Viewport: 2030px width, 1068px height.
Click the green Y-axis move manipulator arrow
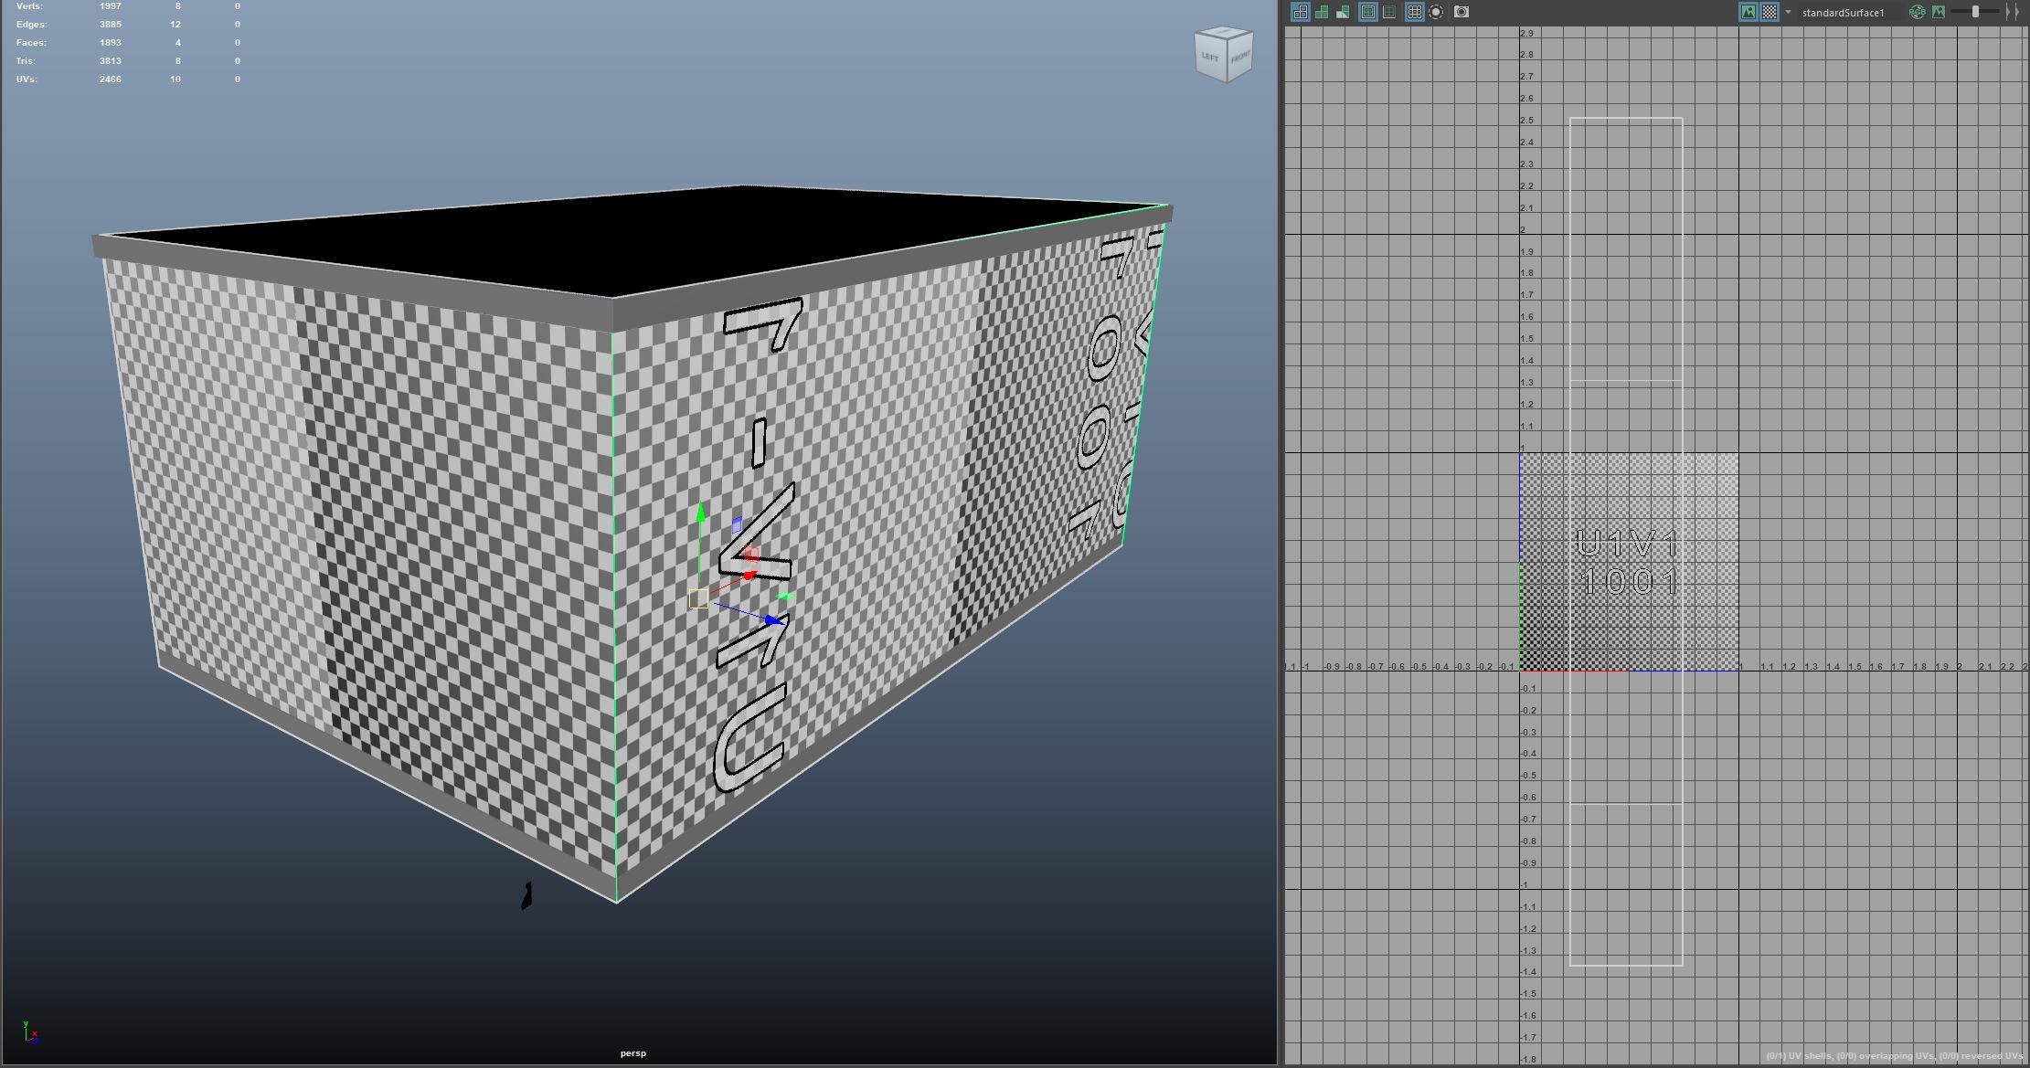pyautogui.click(x=700, y=512)
